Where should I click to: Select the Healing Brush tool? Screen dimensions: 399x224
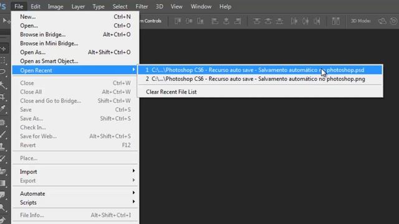click(2, 122)
